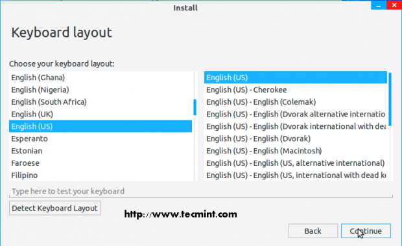Click the Continue button
Viewport: 402px width, 246px height.
coord(366,231)
